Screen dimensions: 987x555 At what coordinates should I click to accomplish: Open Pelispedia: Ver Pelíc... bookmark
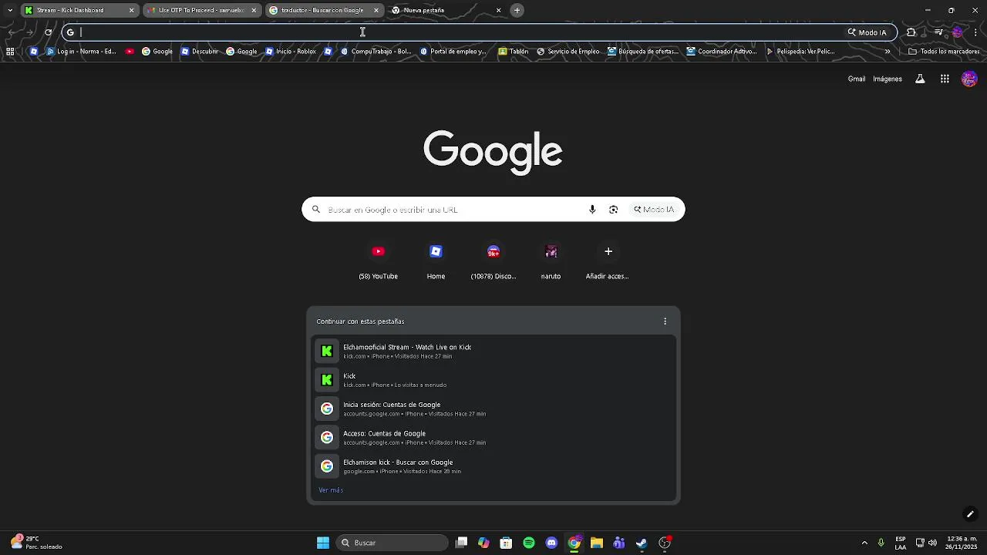point(800,52)
